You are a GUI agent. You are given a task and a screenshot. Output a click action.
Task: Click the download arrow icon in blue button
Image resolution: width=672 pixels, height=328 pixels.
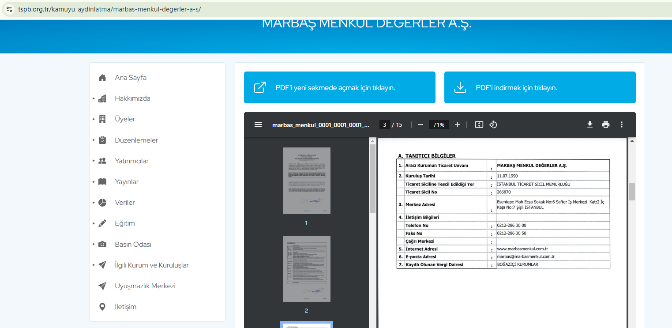(460, 87)
